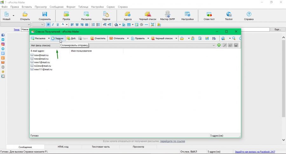Start the mailing with main toolbar Рассылка

(x=86, y=16)
